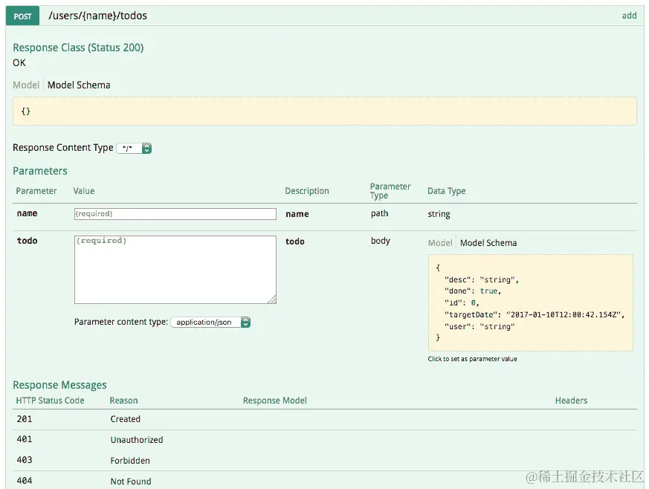
Task: Focus the todo body textarea
Action: coord(175,270)
